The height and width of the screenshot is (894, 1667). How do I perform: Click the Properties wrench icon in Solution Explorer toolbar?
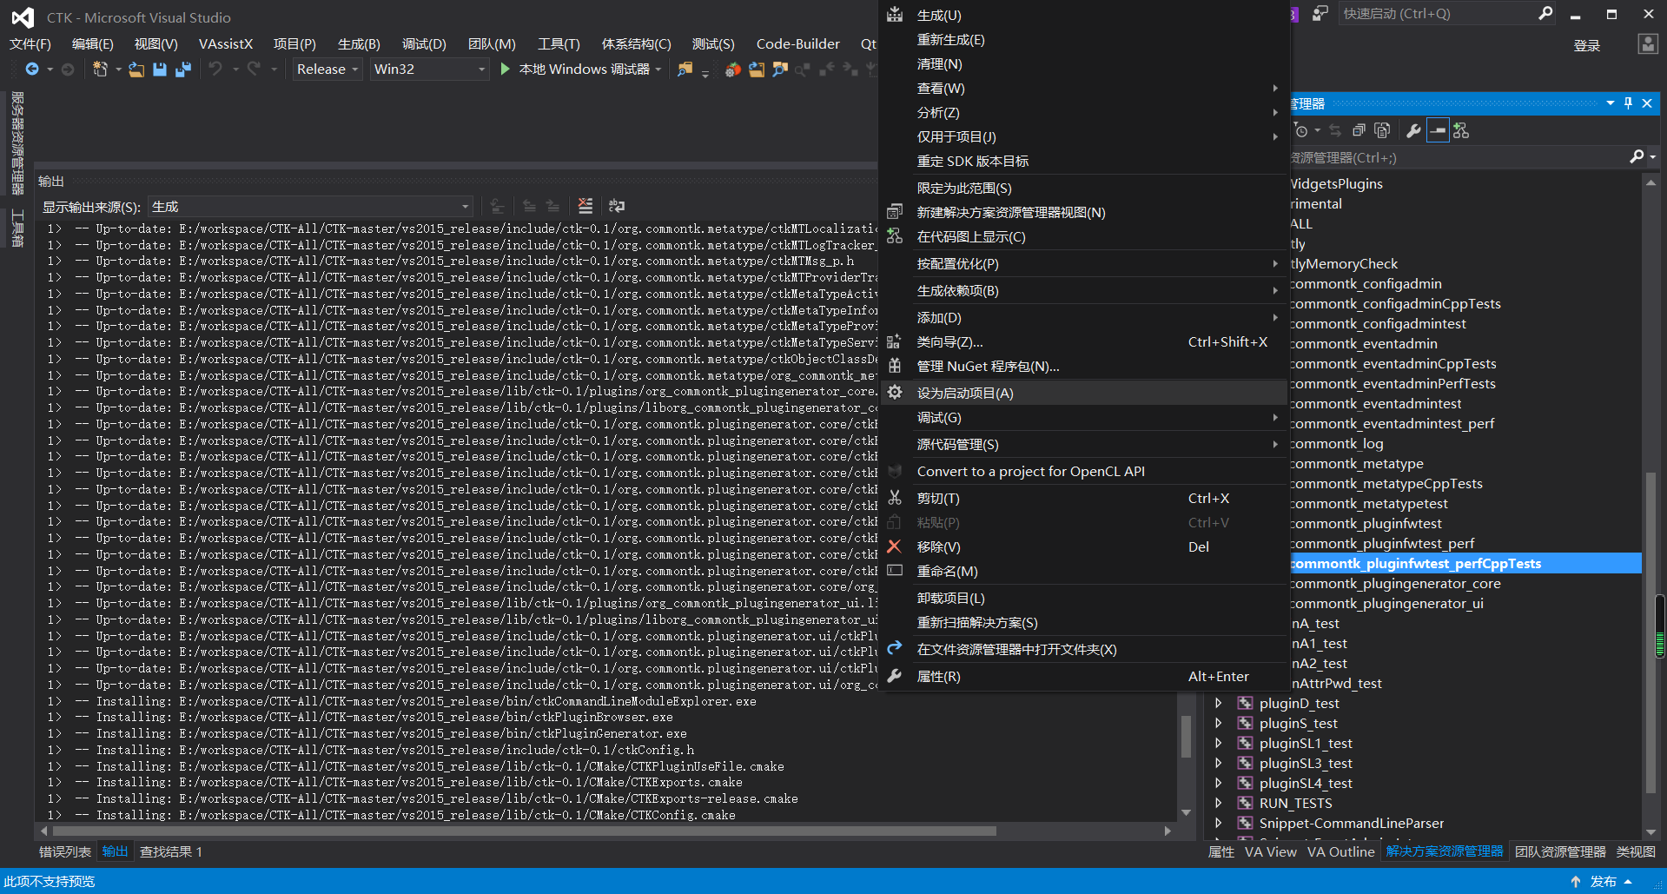coord(1413,130)
